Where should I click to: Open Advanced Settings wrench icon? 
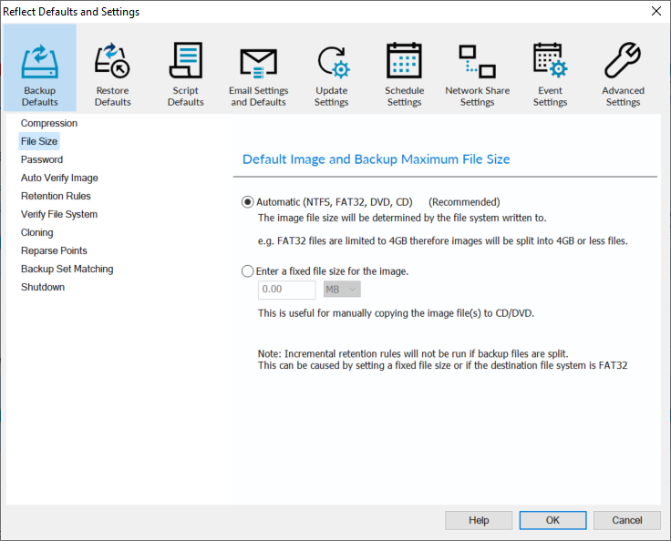pyautogui.click(x=623, y=62)
